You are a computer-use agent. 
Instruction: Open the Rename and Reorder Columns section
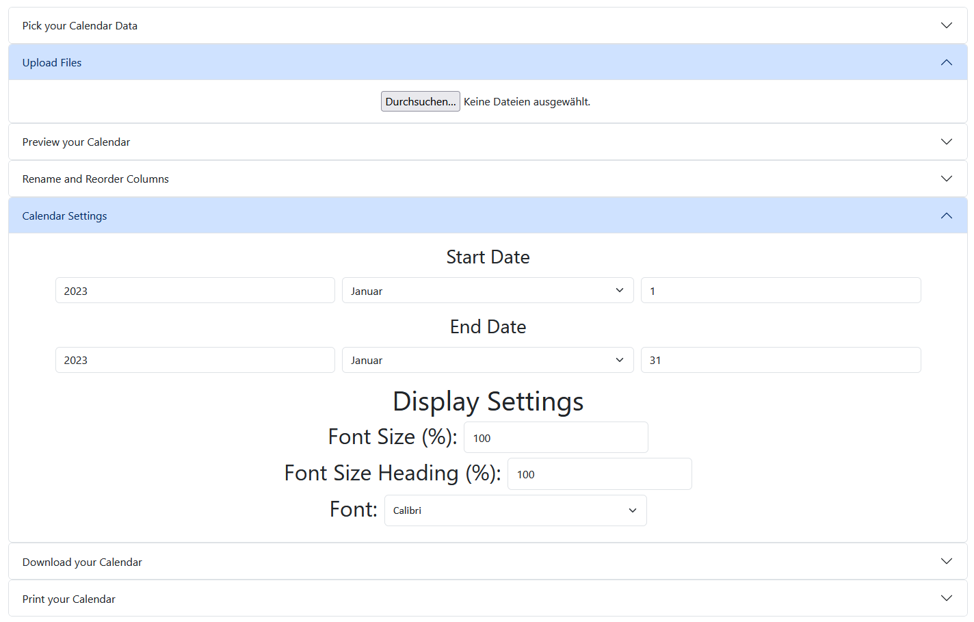(x=488, y=179)
